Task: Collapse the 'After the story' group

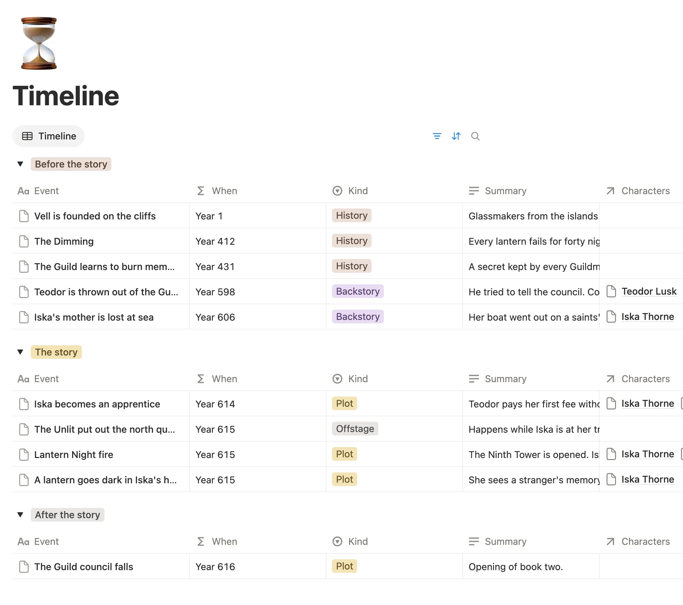Action: (x=20, y=515)
